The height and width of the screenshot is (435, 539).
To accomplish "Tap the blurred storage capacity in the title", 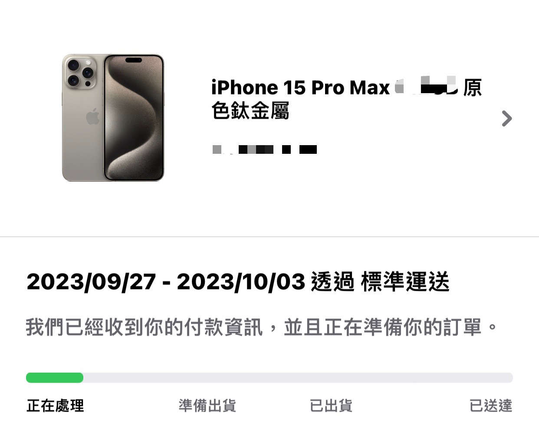I will [426, 86].
